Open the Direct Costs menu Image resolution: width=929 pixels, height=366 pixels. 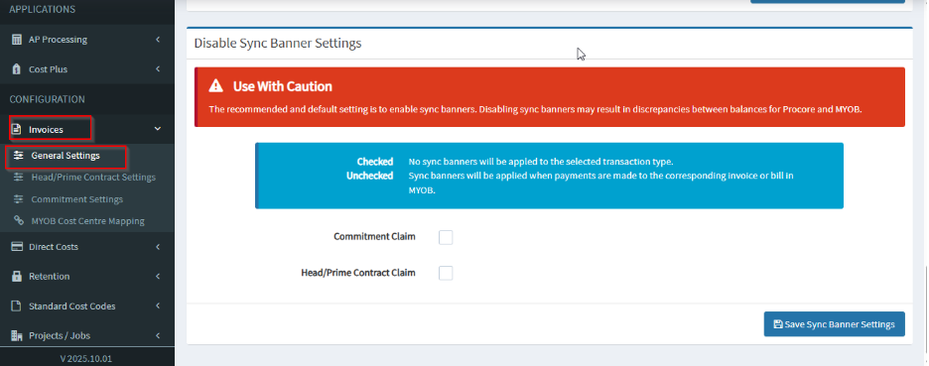coord(87,246)
